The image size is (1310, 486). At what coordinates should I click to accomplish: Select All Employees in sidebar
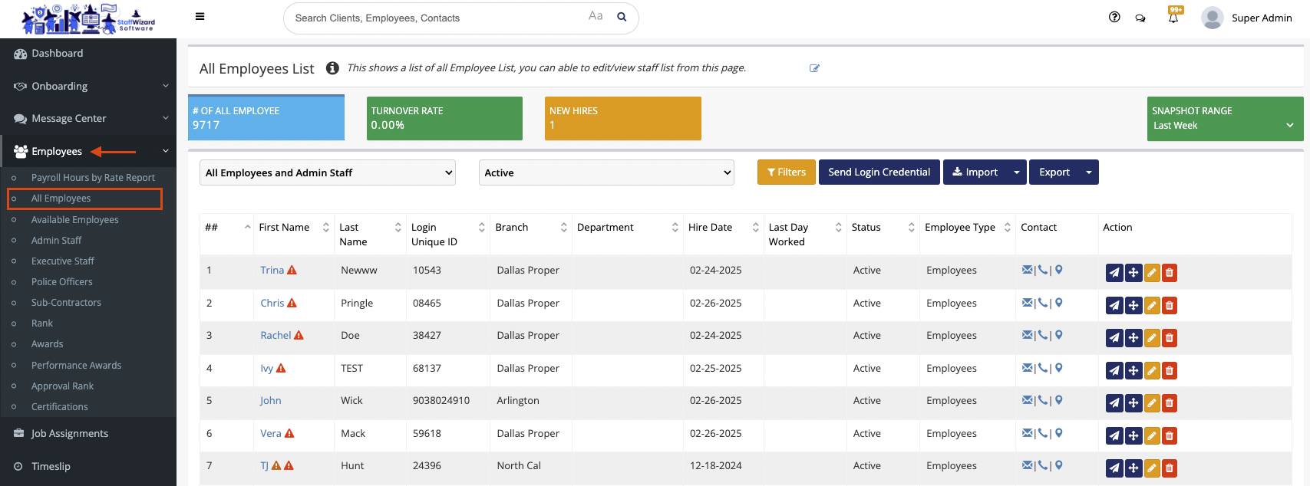[61, 199]
